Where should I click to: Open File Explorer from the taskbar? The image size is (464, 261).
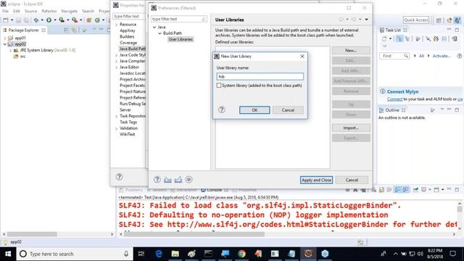click(175, 254)
